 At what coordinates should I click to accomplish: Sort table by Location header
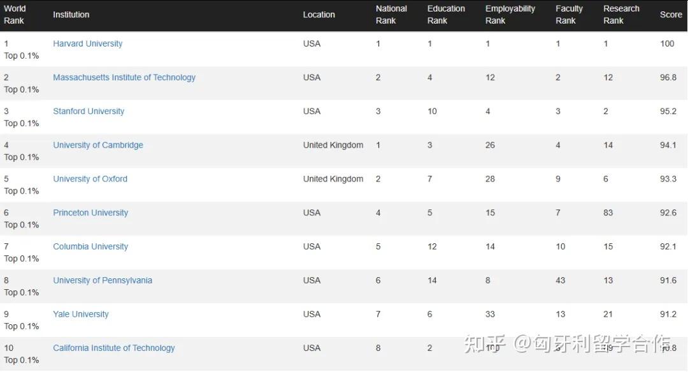click(319, 15)
